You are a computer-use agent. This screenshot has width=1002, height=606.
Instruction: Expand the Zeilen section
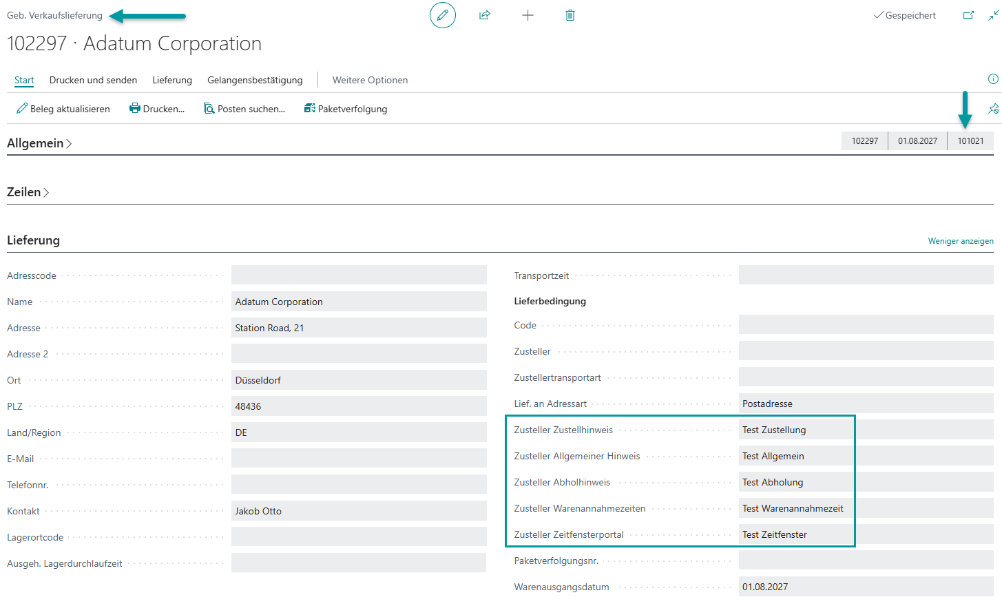click(28, 192)
